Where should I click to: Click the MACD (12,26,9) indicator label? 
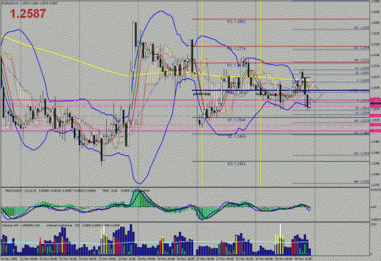point(20,191)
